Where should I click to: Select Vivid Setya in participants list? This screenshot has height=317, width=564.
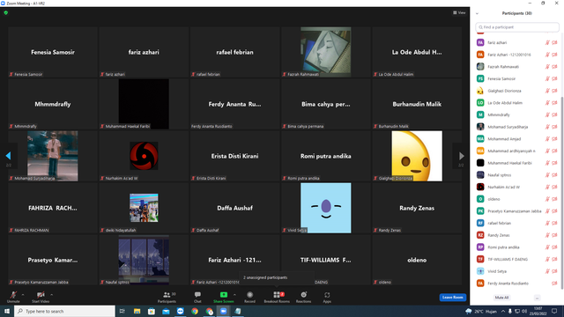(x=517, y=271)
